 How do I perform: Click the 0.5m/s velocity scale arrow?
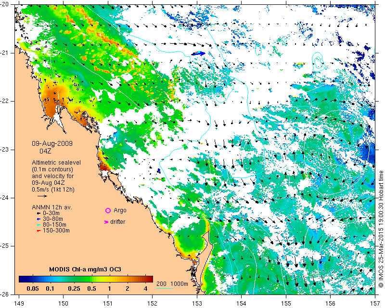pos(42,196)
